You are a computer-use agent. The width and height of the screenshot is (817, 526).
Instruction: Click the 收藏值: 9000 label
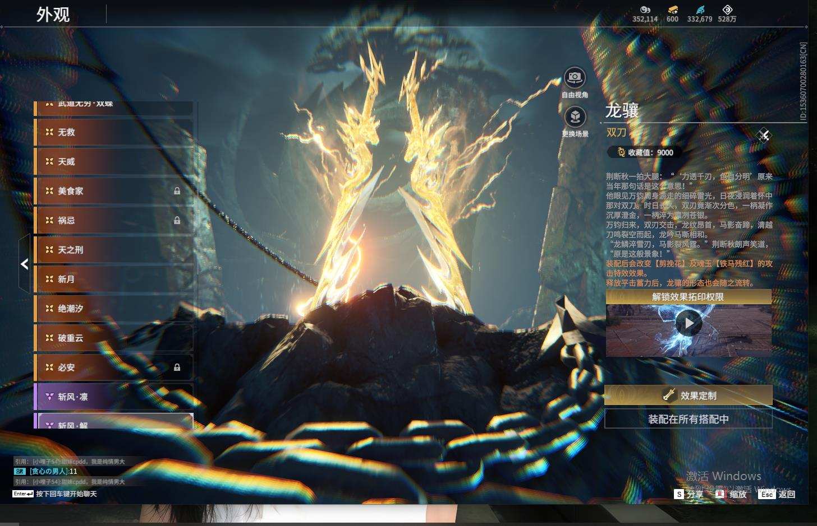(650, 152)
